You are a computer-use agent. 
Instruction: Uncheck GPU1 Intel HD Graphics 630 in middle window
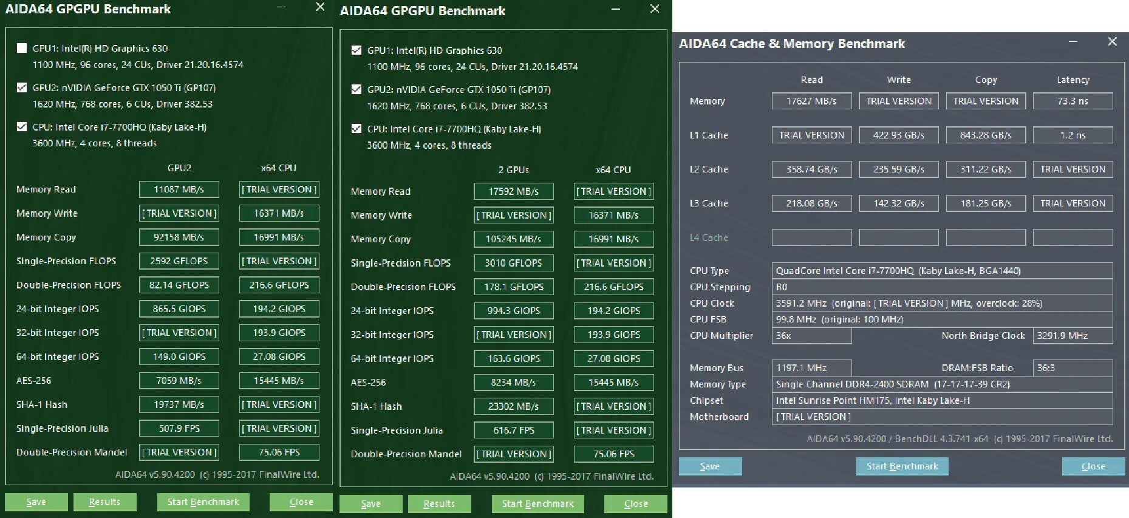click(x=356, y=50)
